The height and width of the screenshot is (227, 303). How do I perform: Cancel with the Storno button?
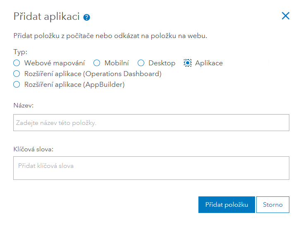coord(272,205)
